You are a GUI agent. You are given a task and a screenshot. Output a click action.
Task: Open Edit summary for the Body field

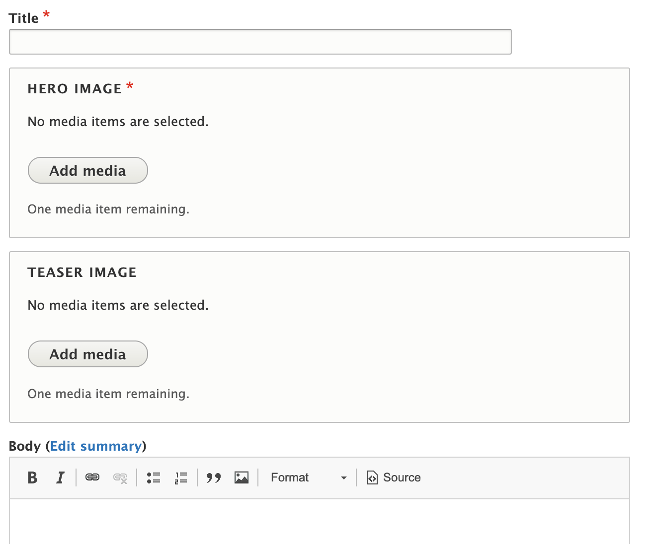click(x=97, y=446)
